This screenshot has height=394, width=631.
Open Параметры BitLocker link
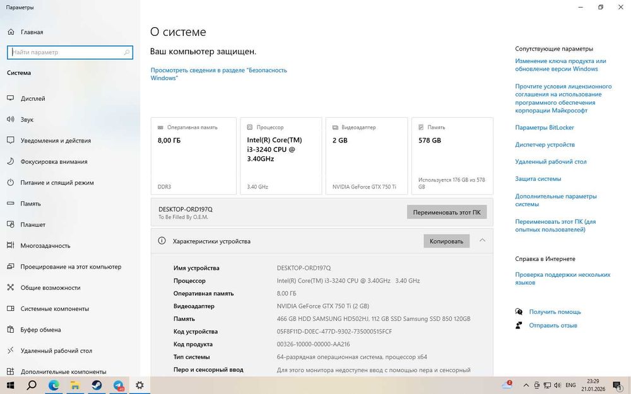pos(545,127)
